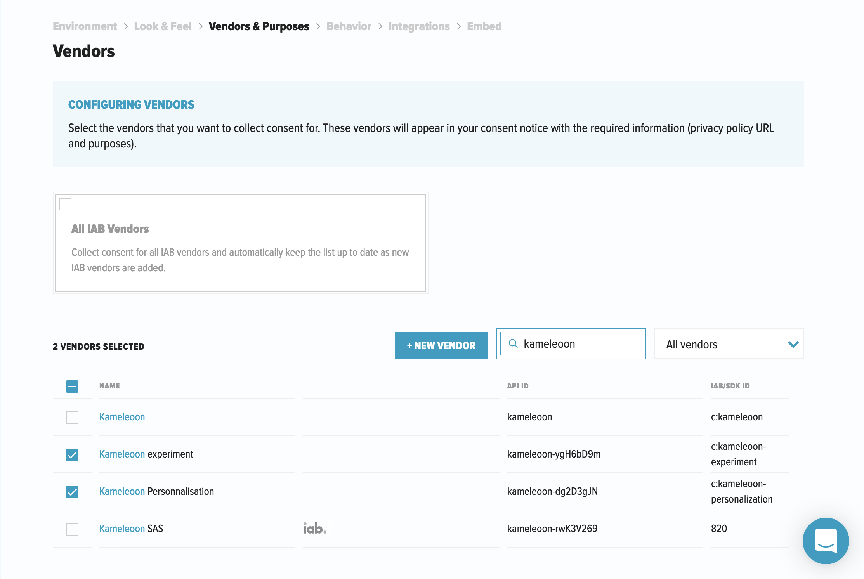Screen dimensions: 864x579
Task: Click the search magnifier icon
Action: tap(513, 343)
